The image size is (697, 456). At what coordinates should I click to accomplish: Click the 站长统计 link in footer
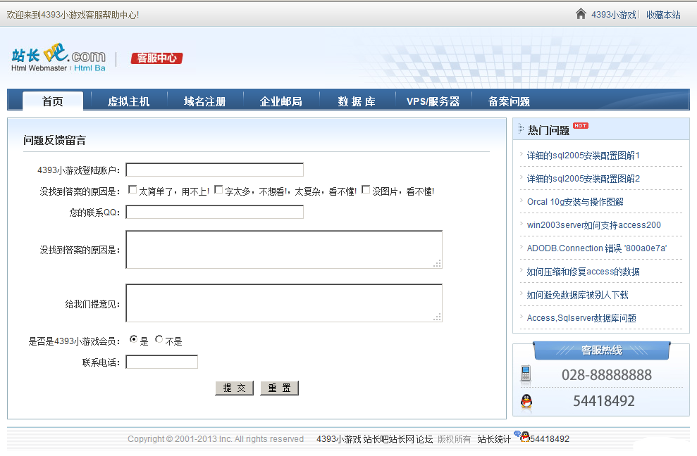(494, 439)
